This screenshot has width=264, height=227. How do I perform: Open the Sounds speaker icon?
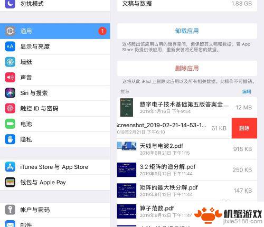10,78
